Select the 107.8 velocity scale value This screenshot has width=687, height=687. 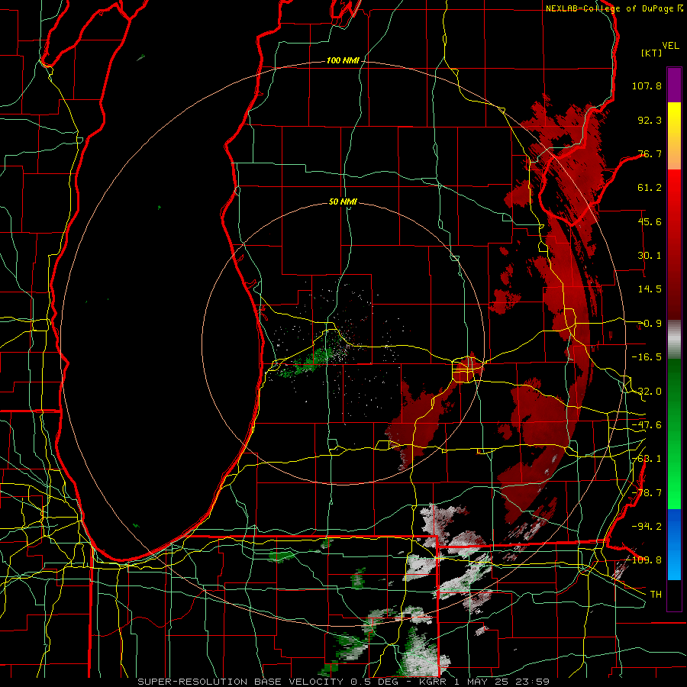(x=647, y=85)
